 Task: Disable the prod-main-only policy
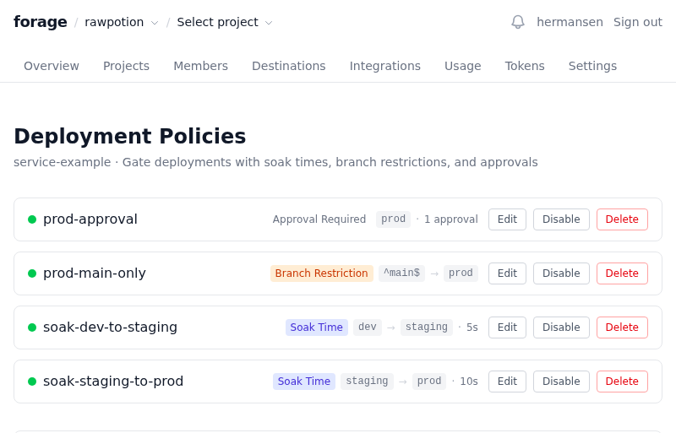[x=561, y=273]
